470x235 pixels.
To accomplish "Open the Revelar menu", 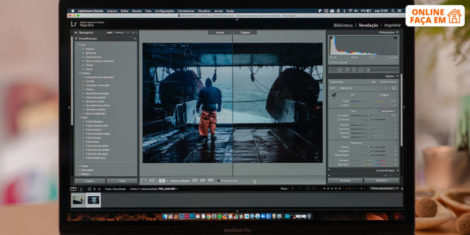I will (x=137, y=11).
